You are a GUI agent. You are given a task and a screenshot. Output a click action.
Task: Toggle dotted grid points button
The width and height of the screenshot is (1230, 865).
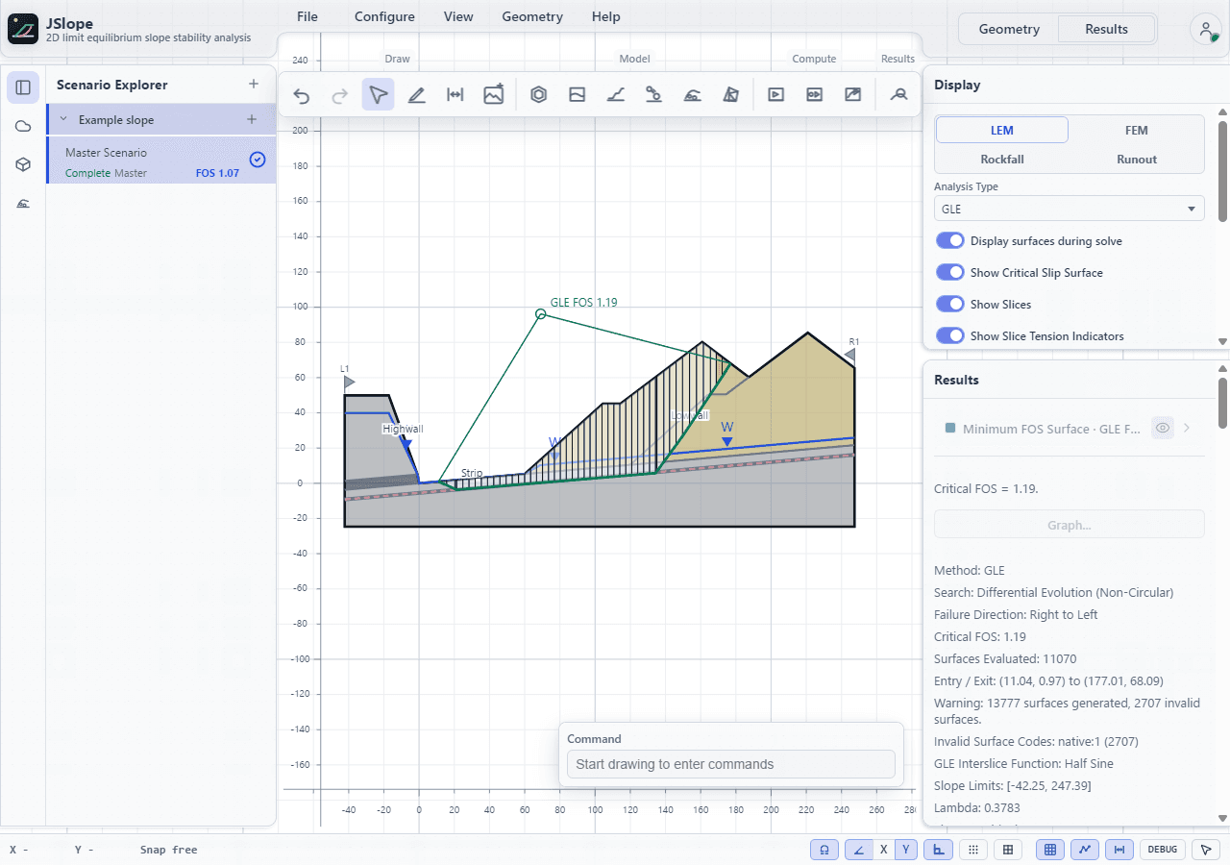[973, 850]
